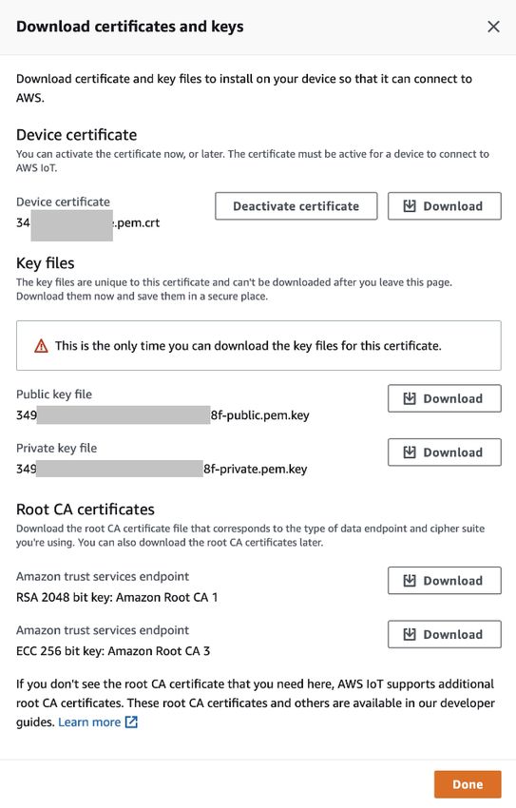Click download icon for Amazon Root CA 1

410,581
